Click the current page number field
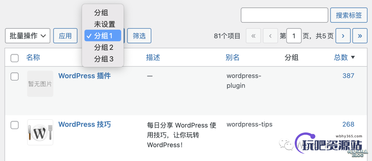The image size is (372, 161). [294, 36]
